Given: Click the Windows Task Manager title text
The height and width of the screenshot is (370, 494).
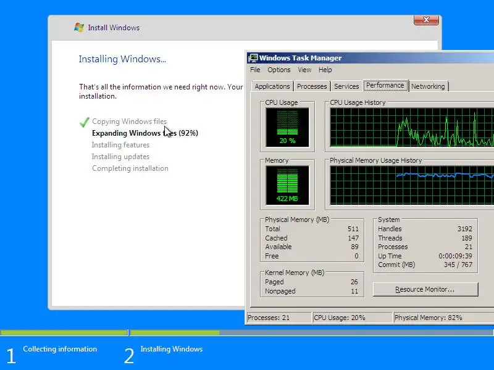Looking at the screenshot, I should [300, 58].
